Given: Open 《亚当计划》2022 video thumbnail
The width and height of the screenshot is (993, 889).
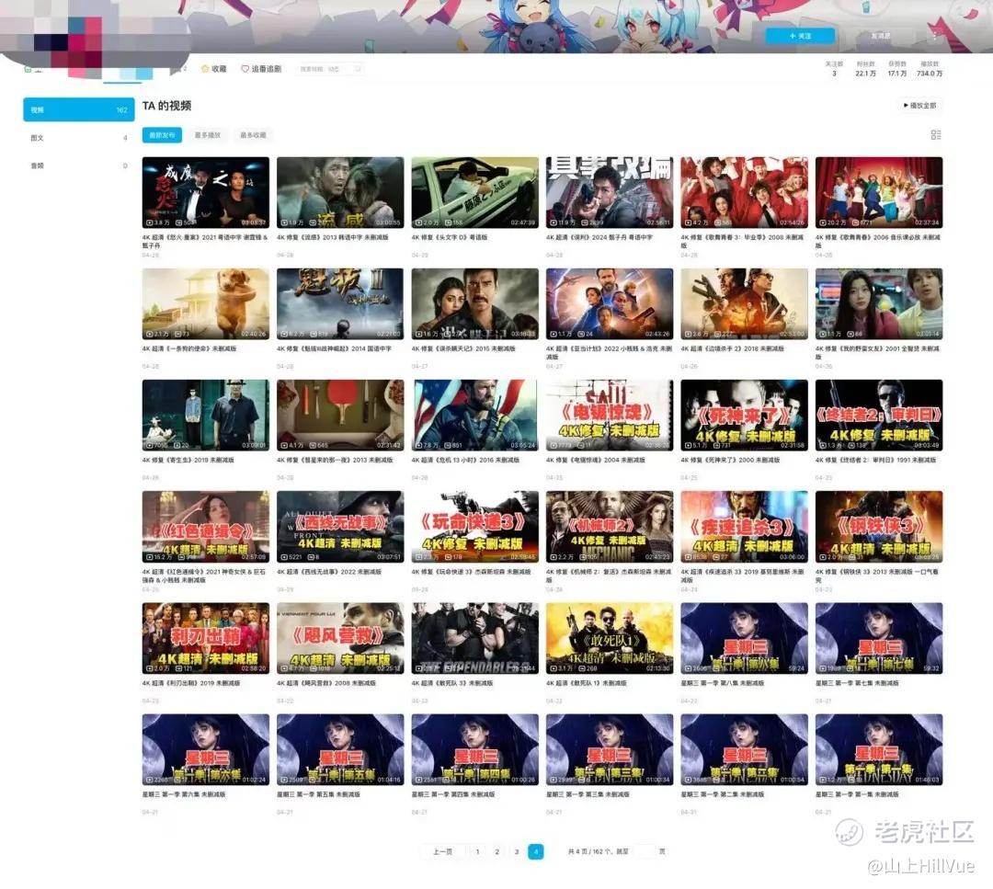Looking at the screenshot, I should 610,304.
